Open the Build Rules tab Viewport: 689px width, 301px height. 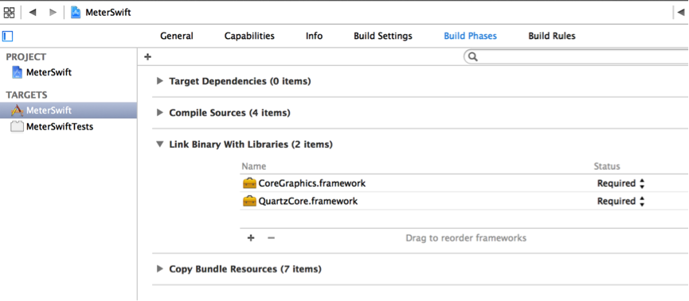tap(551, 36)
